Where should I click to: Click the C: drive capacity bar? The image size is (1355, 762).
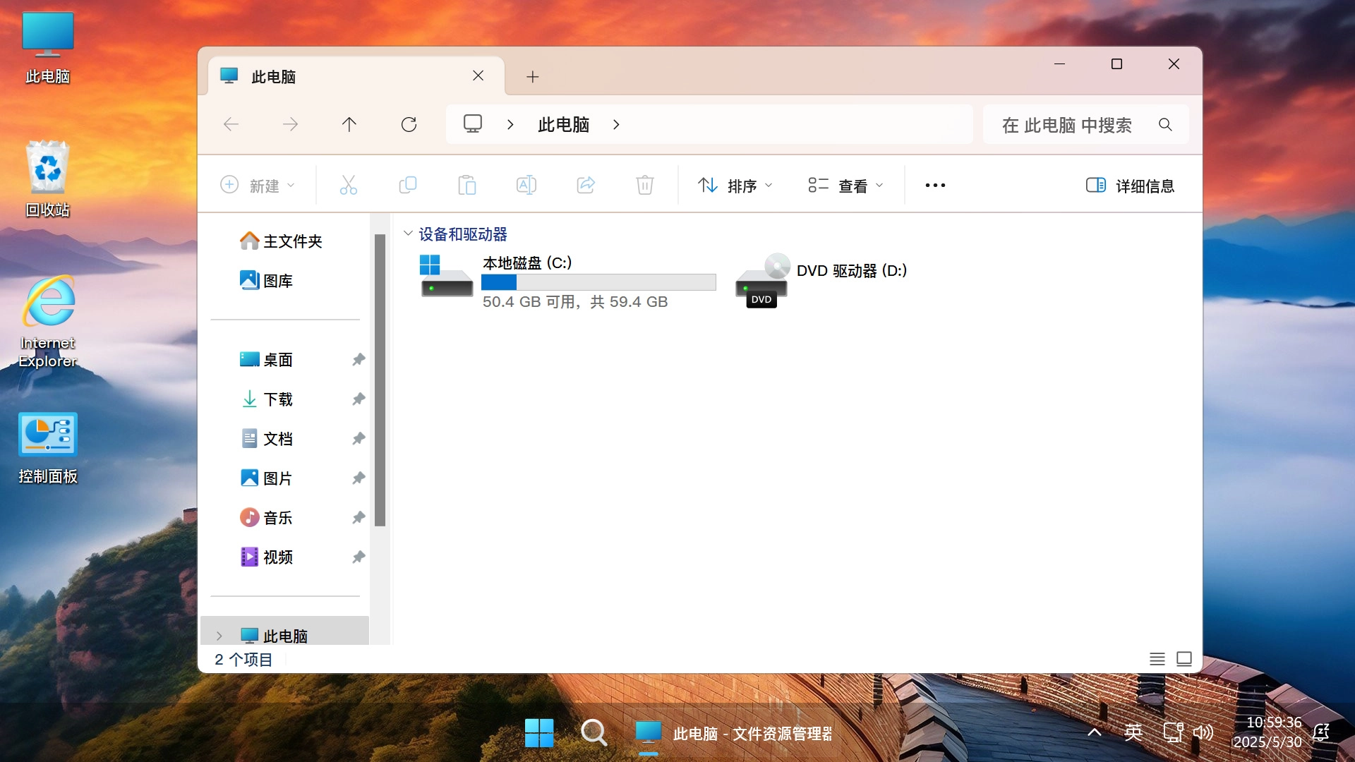[598, 282]
